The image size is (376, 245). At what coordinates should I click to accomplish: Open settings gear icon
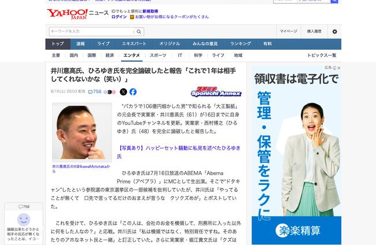pyautogui.click(x=334, y=31)
